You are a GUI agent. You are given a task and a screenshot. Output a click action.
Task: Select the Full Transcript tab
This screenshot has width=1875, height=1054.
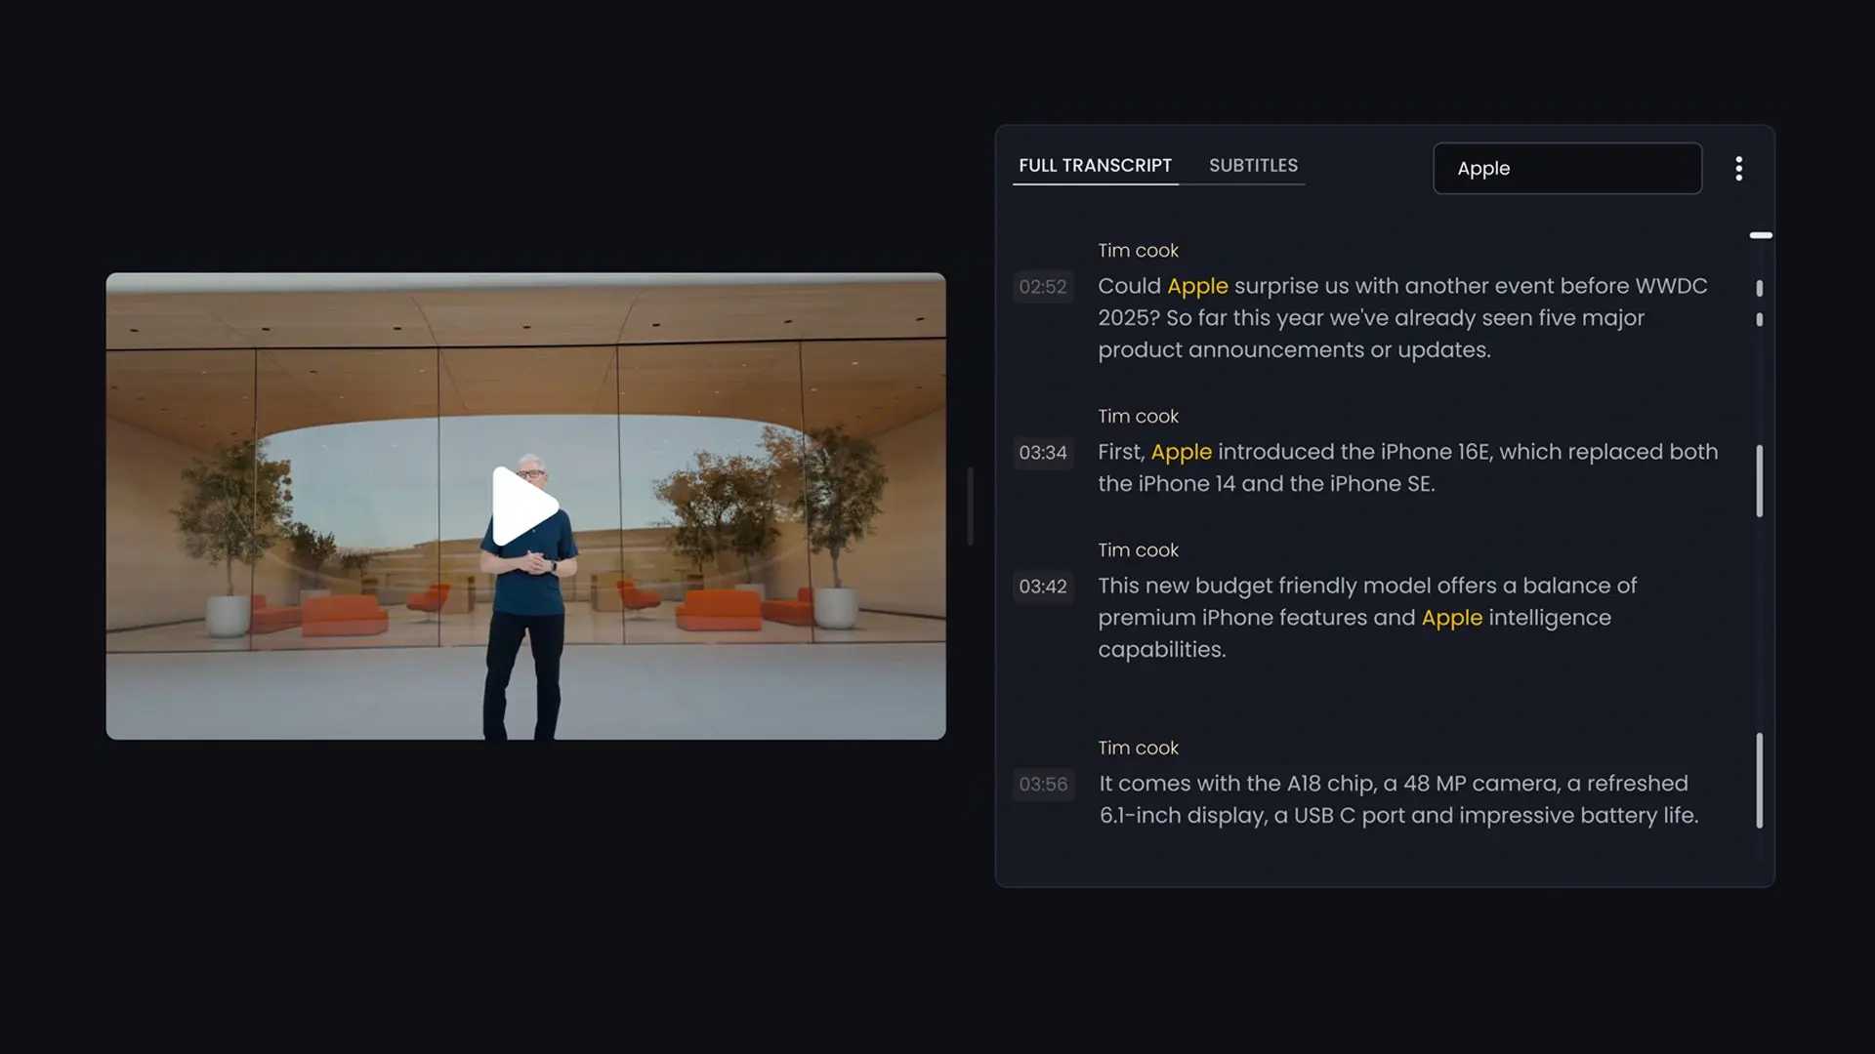1095,165
